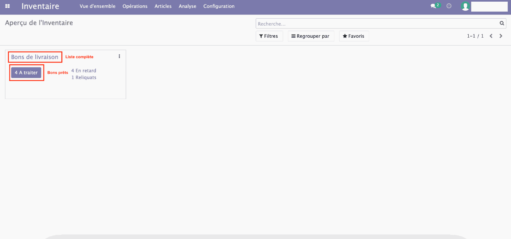Open the 4 En retard link

(83, 70)
